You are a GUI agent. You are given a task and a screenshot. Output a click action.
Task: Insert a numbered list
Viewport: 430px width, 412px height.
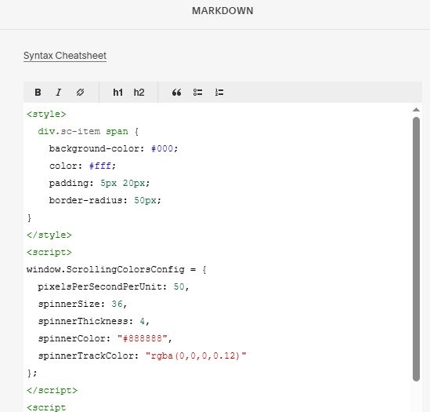(219, 93)
